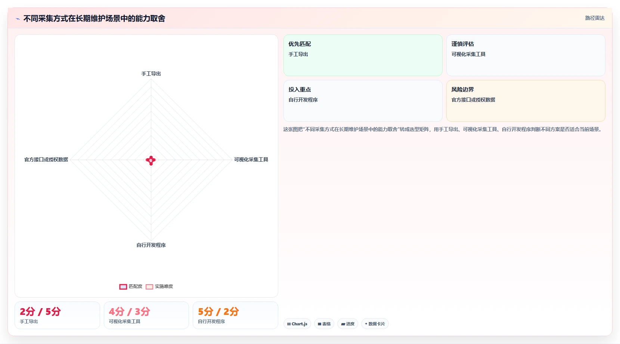Click 自行开发程序 caption under 5分 / 2分
The image size is (620, 344).
(211, 322)
